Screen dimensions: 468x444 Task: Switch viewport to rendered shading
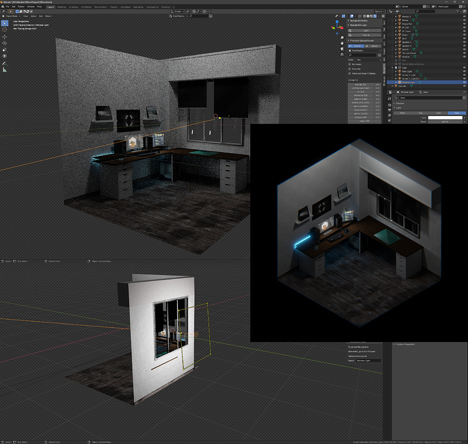click(376, 16)
